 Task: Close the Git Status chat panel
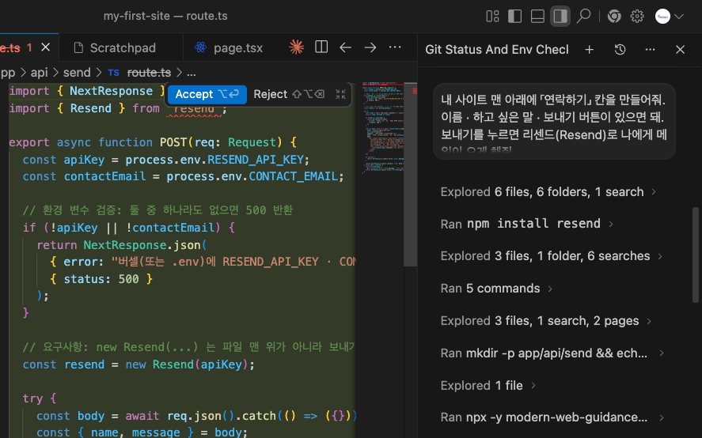(x=680, y=50)
